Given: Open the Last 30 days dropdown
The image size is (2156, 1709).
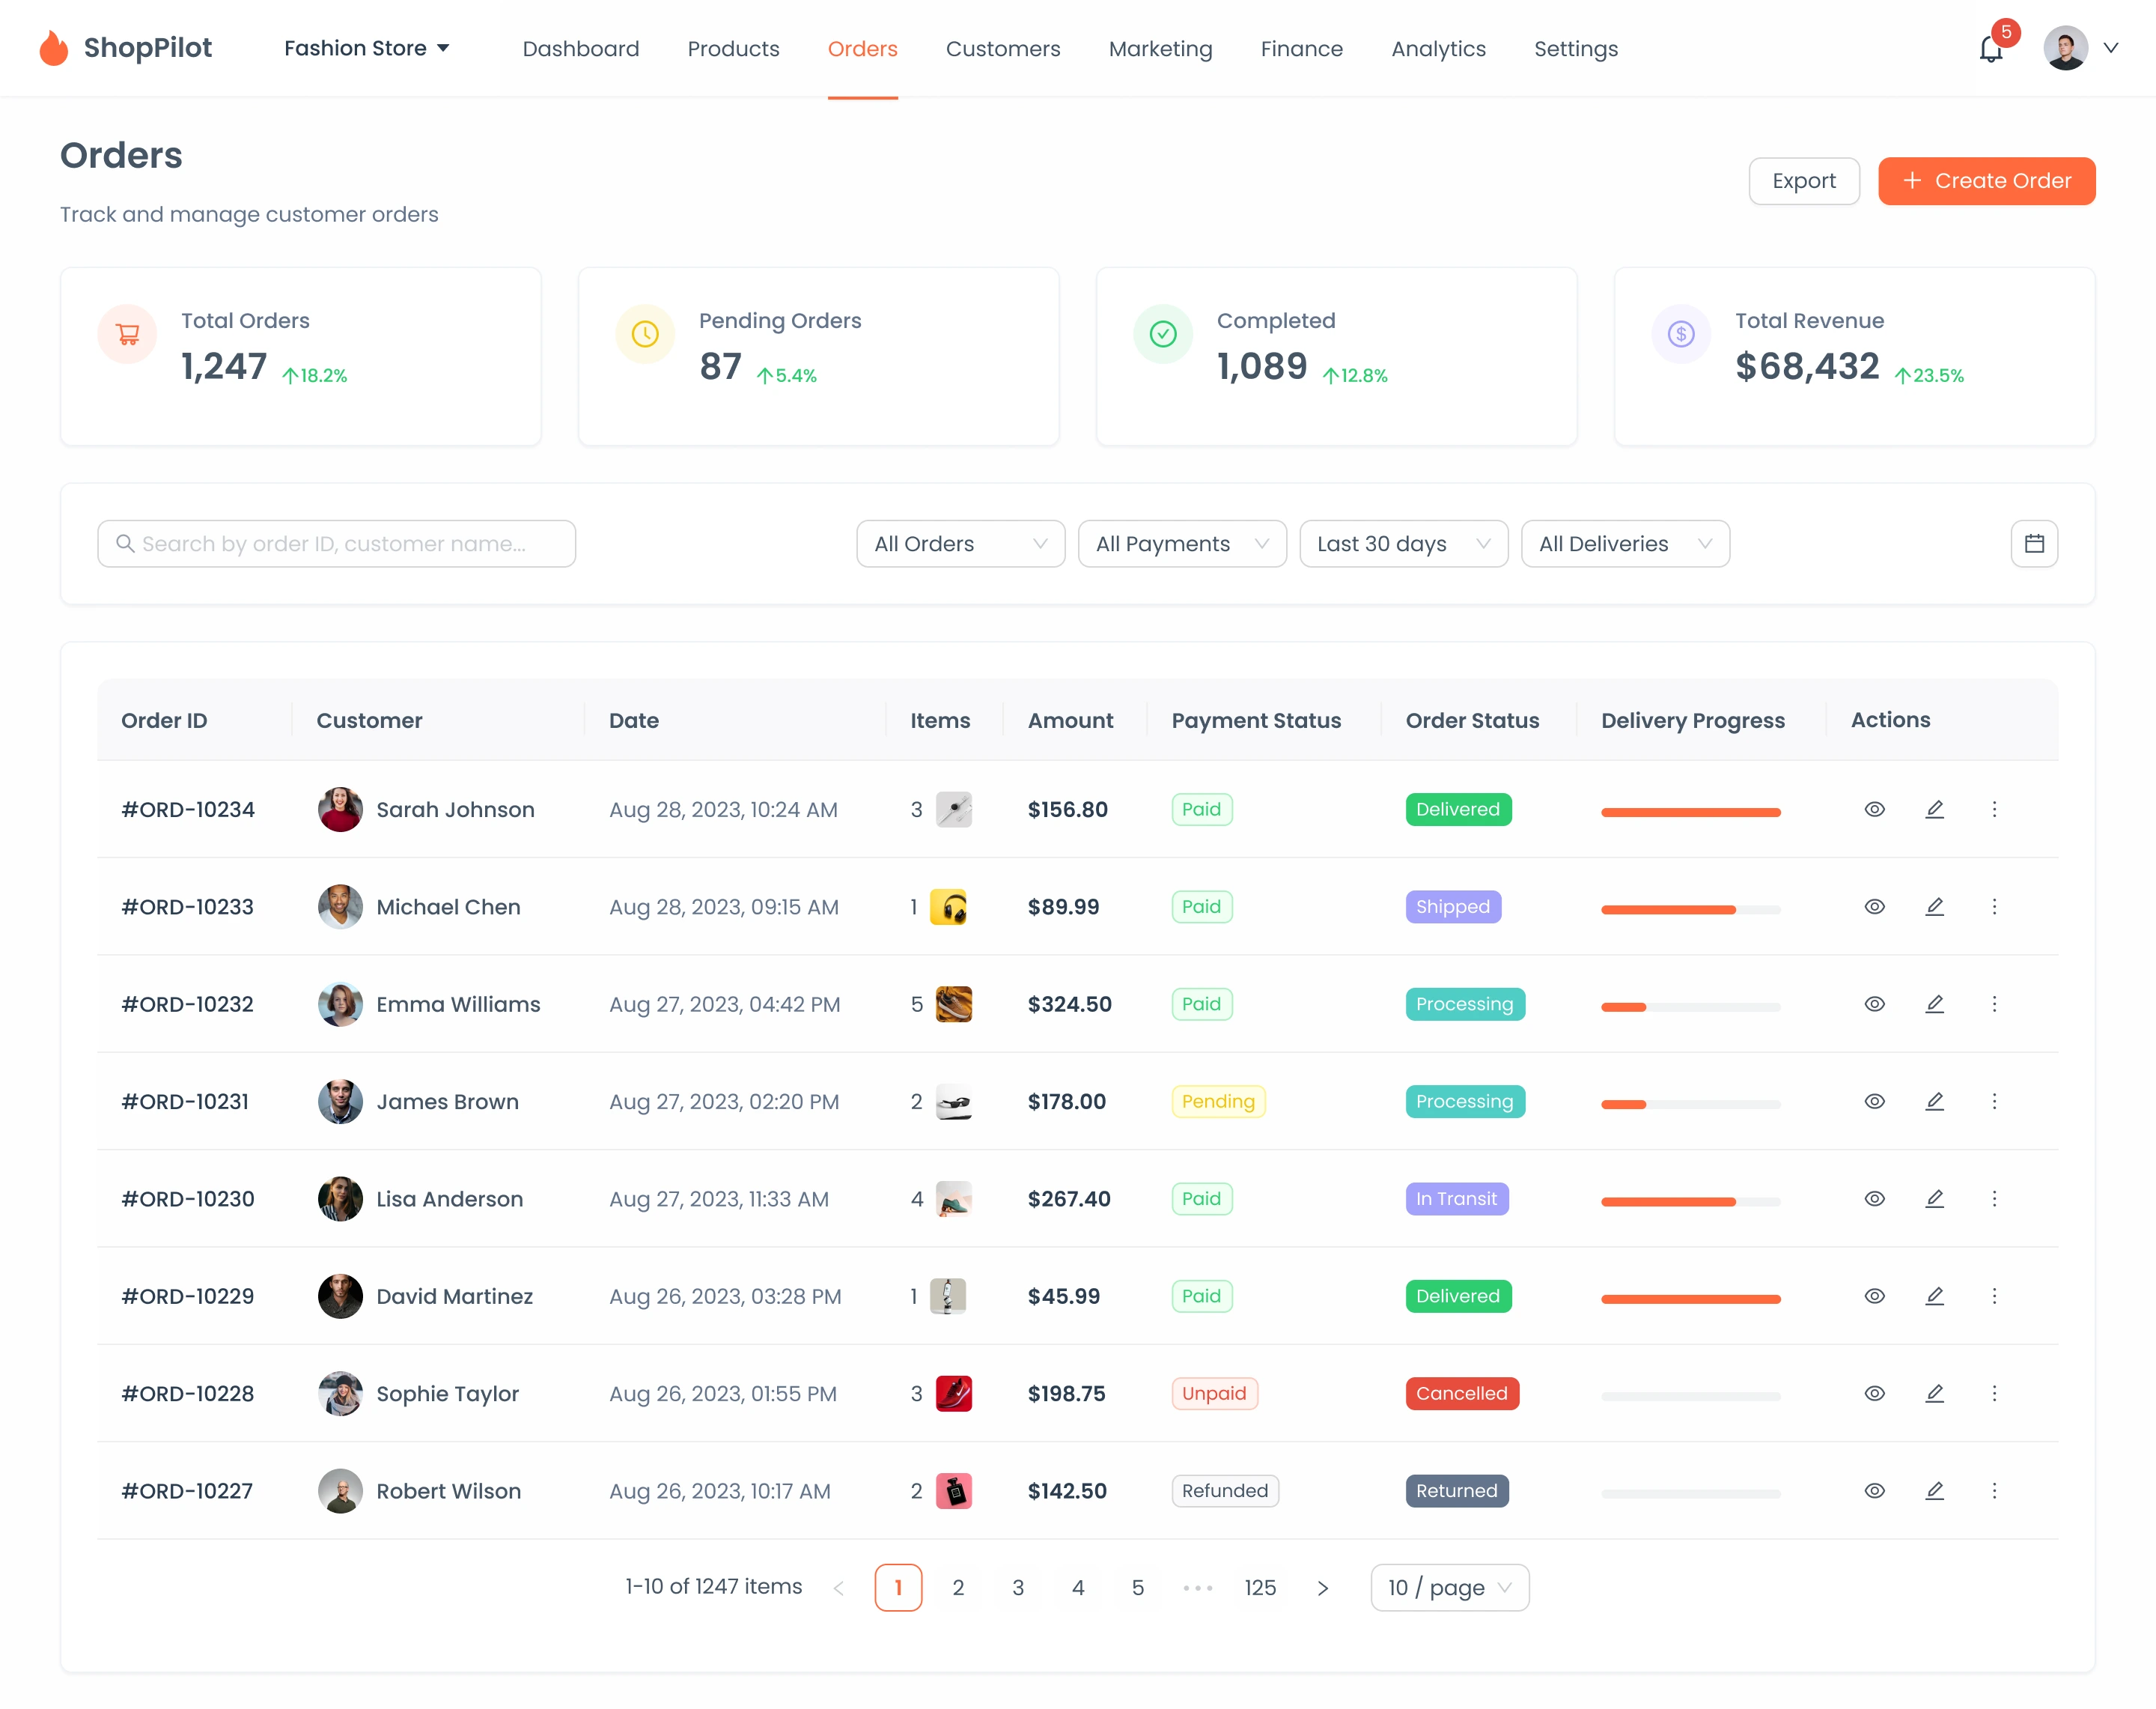Looking at the screenshot, I should [x=1403, y=543].
